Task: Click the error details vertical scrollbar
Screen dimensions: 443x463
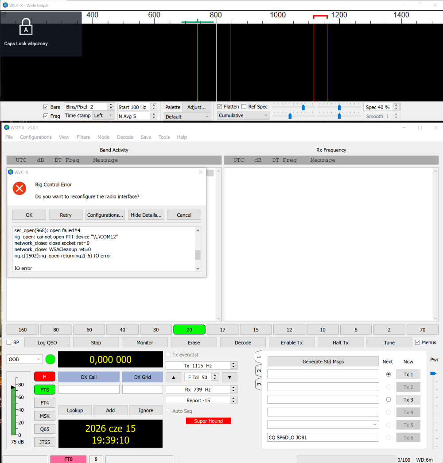Action: coord(198,249)
